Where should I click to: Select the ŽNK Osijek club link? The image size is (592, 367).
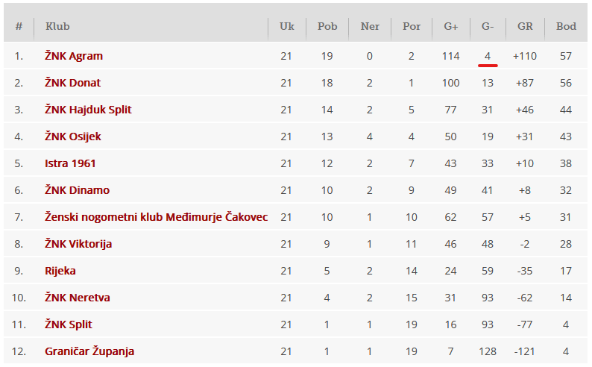[73, 137]
